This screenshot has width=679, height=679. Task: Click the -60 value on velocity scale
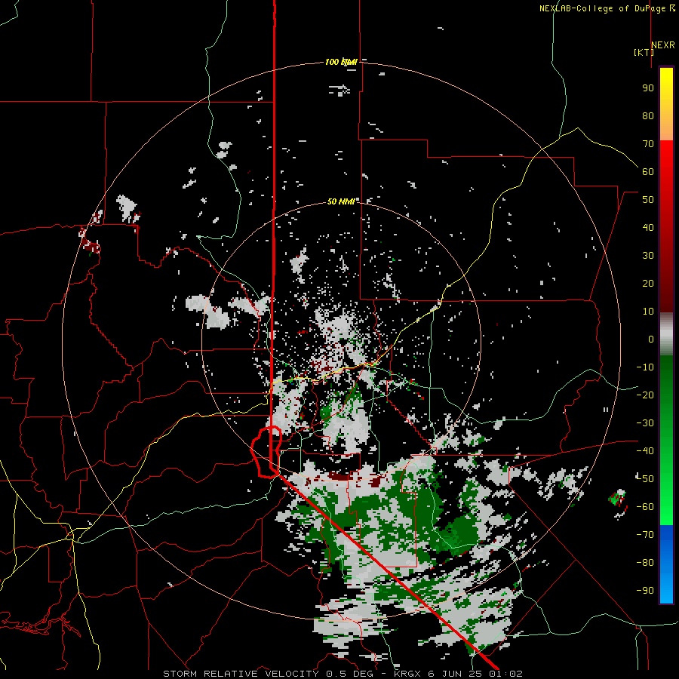(645, 507)
